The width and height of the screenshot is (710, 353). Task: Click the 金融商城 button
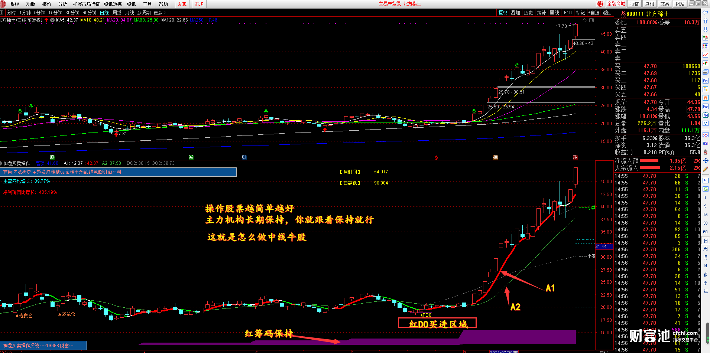tap(616, 4)
